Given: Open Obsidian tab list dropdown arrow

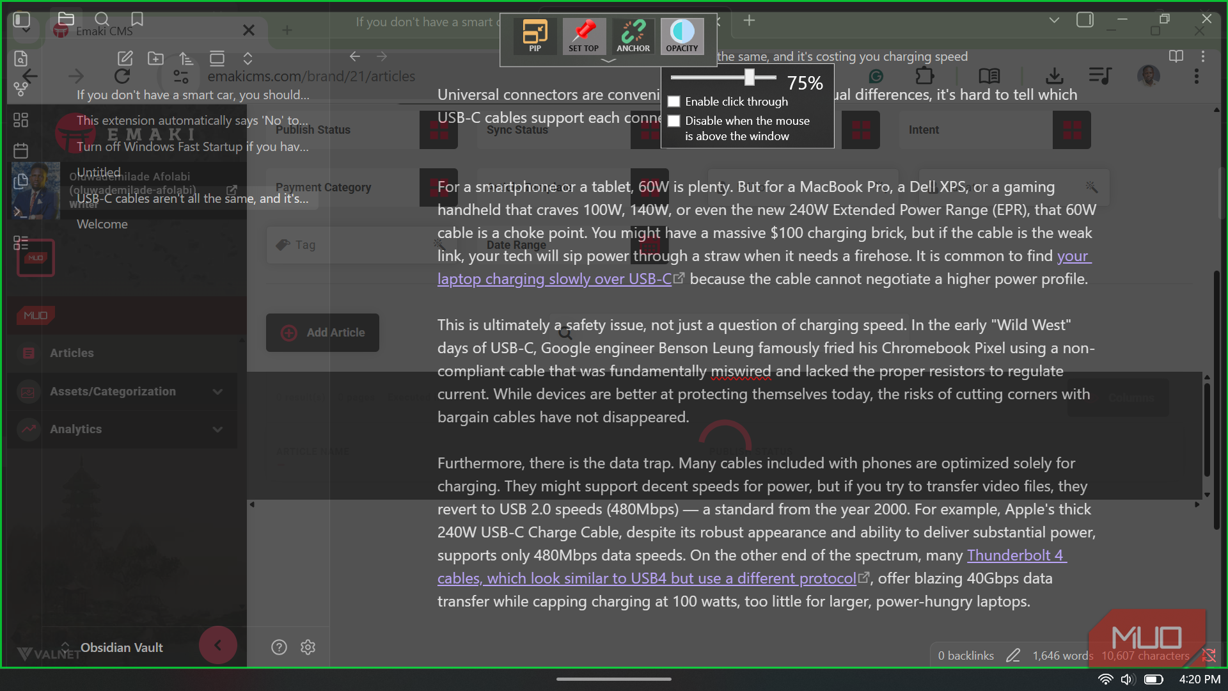Looking at the screenshot, I should click(1054, 20).
